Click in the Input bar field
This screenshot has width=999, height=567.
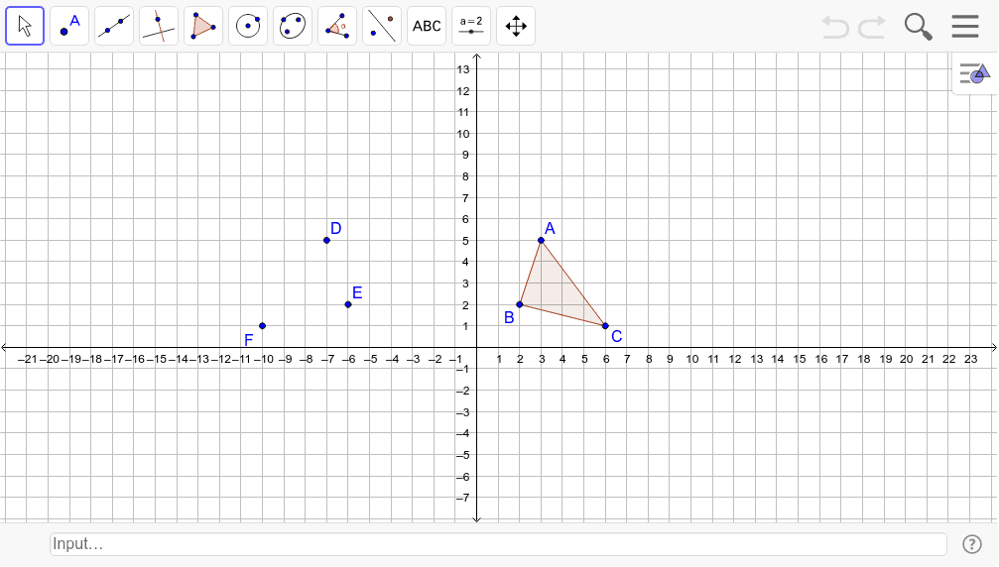click(x=498, y=544)
